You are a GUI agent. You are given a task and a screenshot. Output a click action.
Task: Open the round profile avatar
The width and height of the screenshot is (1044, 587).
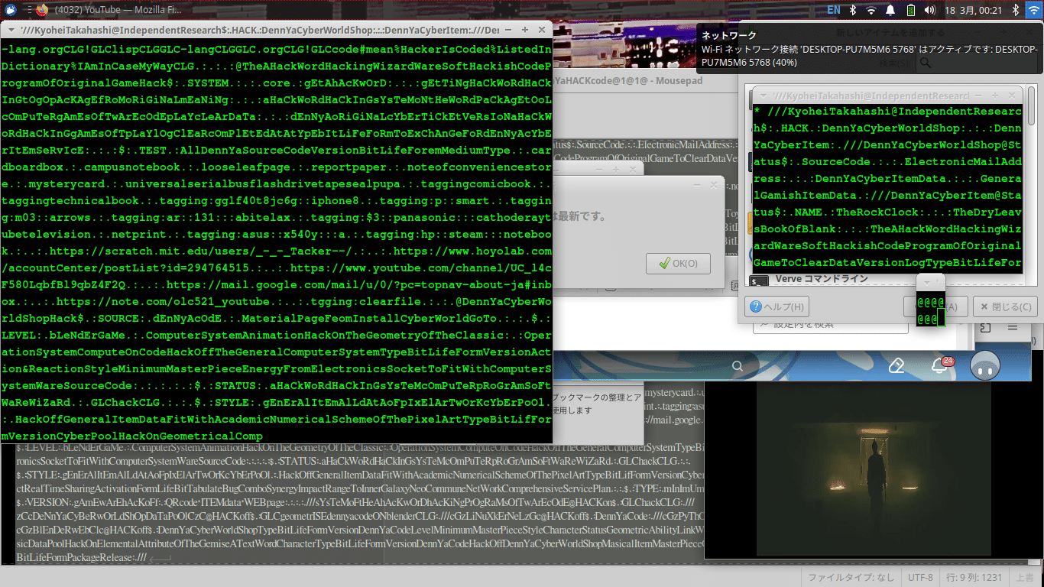985,366
